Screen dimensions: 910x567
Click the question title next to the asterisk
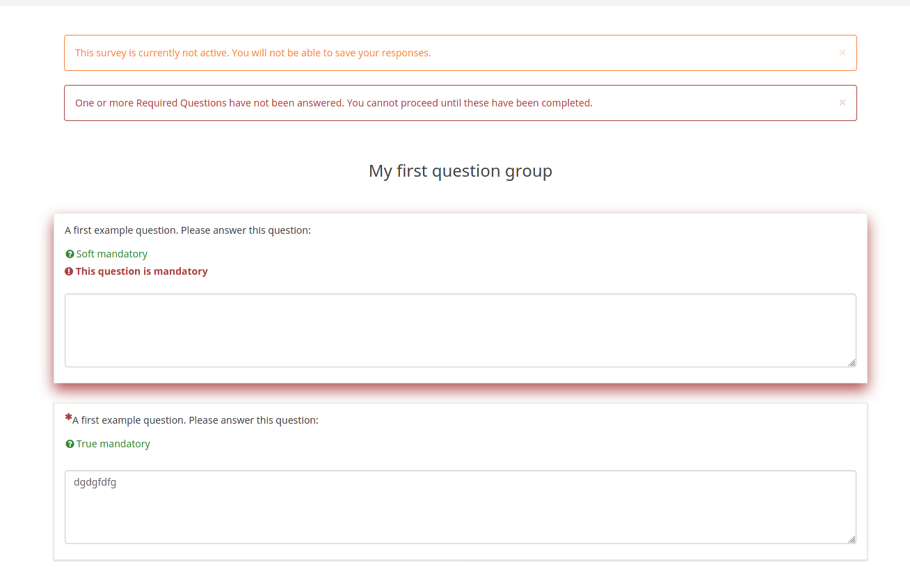(195, 420)
